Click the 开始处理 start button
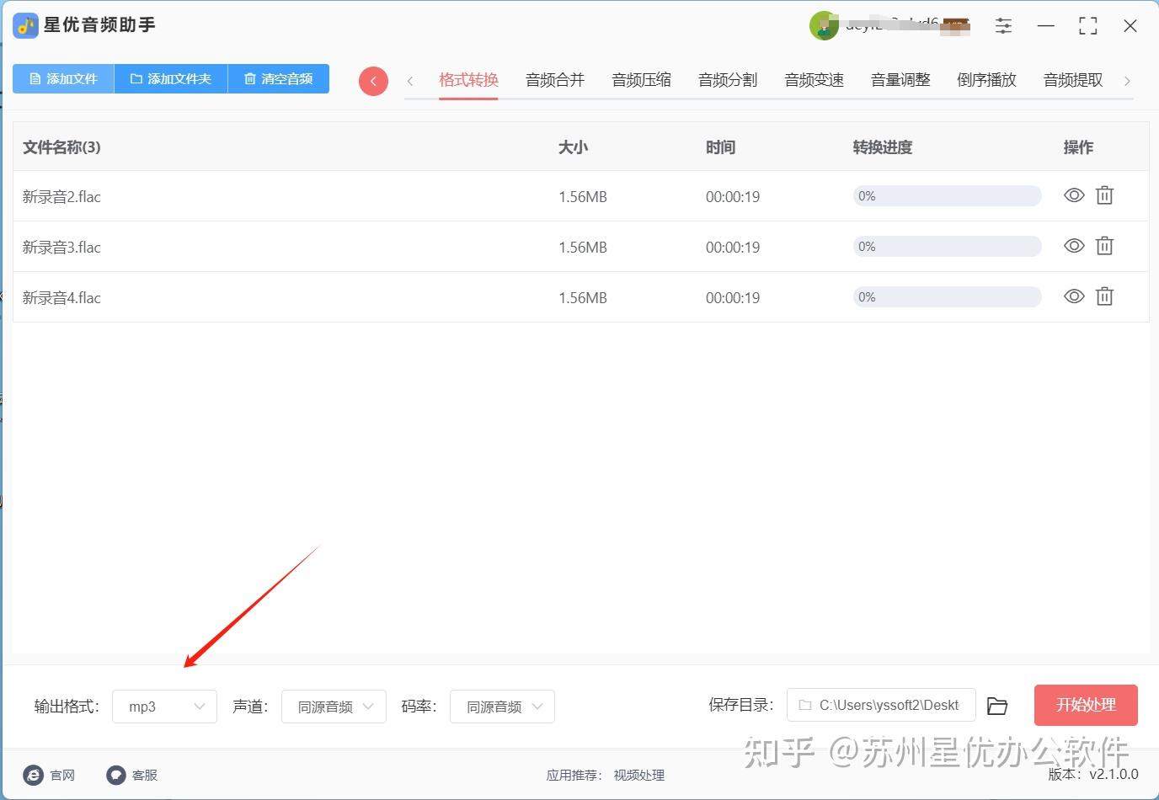This screenshot has width=1159, height=800. 1086,706
